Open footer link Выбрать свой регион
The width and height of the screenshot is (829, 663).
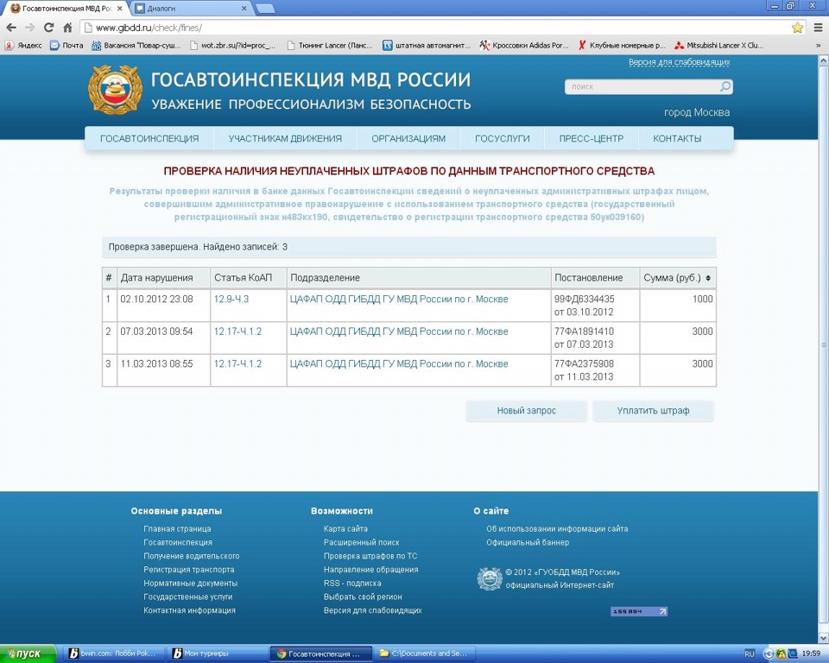tap(363, 597)
